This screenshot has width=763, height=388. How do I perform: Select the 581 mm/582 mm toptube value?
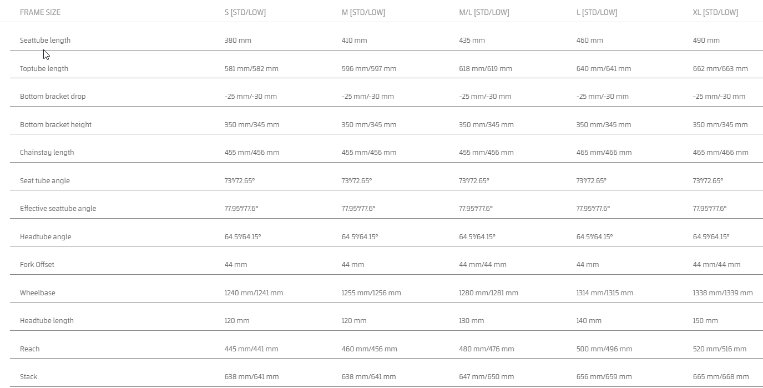pos(251,69)
